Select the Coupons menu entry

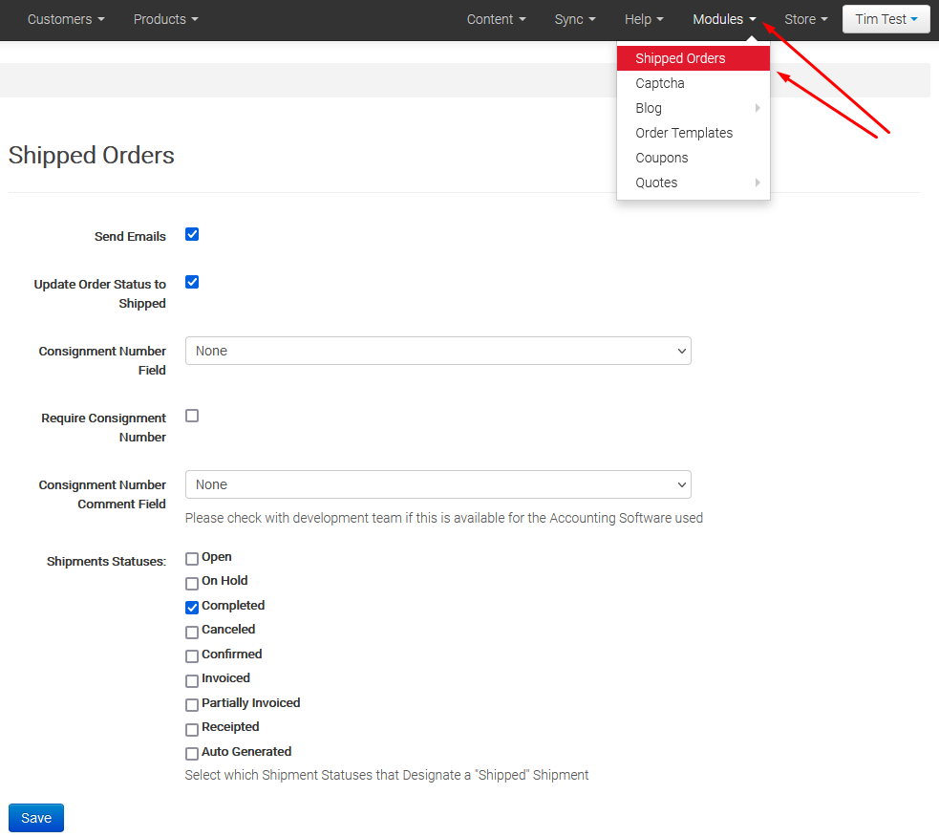click(x=662, y=158)
